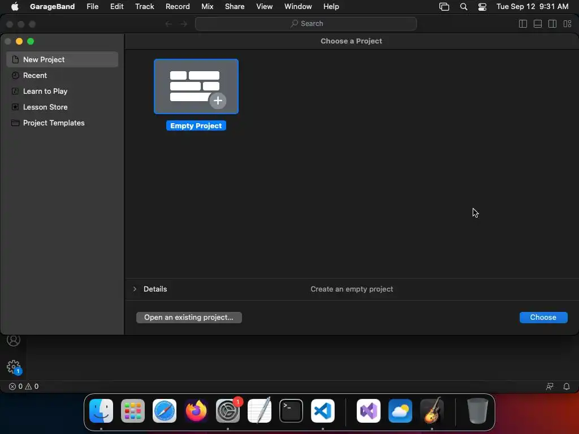Open Control Center in menu bar
The width and height of the screenshot is (579, 434).
(482, 7)
